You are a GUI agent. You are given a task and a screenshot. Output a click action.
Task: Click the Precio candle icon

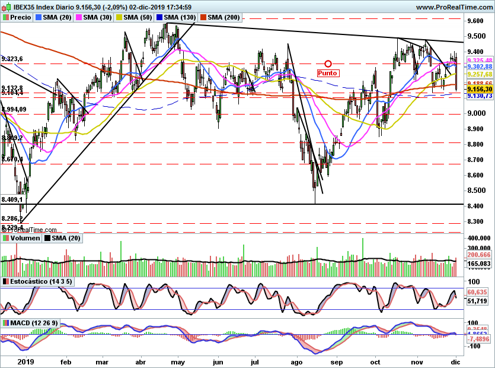6,17
